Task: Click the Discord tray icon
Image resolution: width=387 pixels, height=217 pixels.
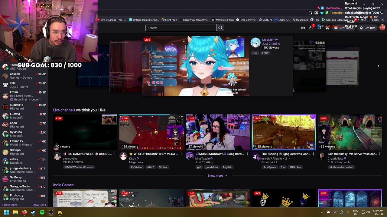Action: 329,212
